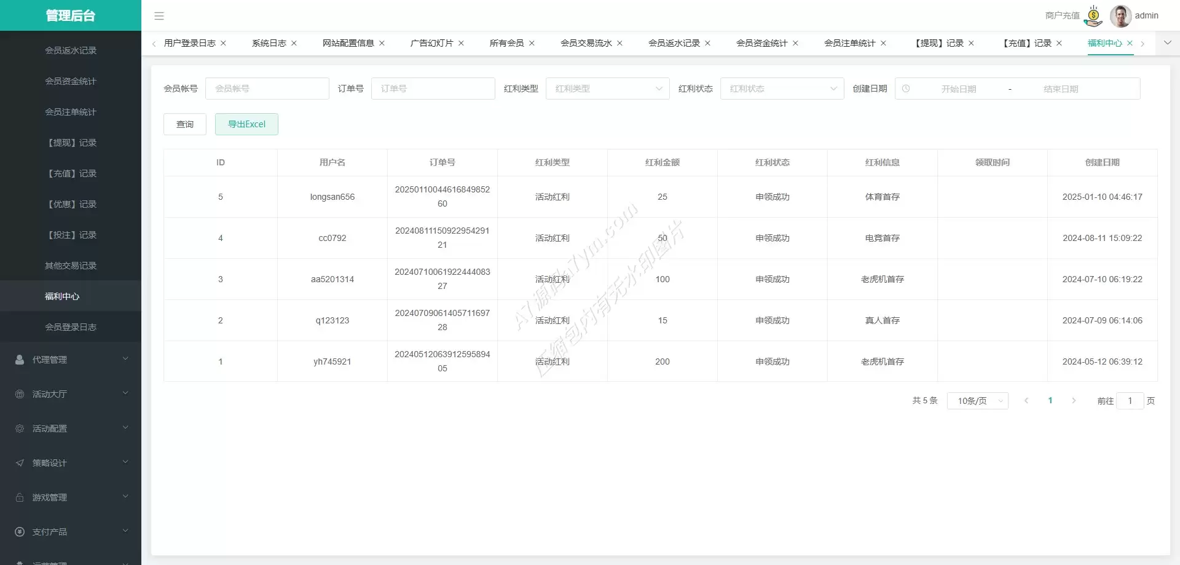
Task: Close the 系统日志 tab with its X
Action: tap(294, 43)
